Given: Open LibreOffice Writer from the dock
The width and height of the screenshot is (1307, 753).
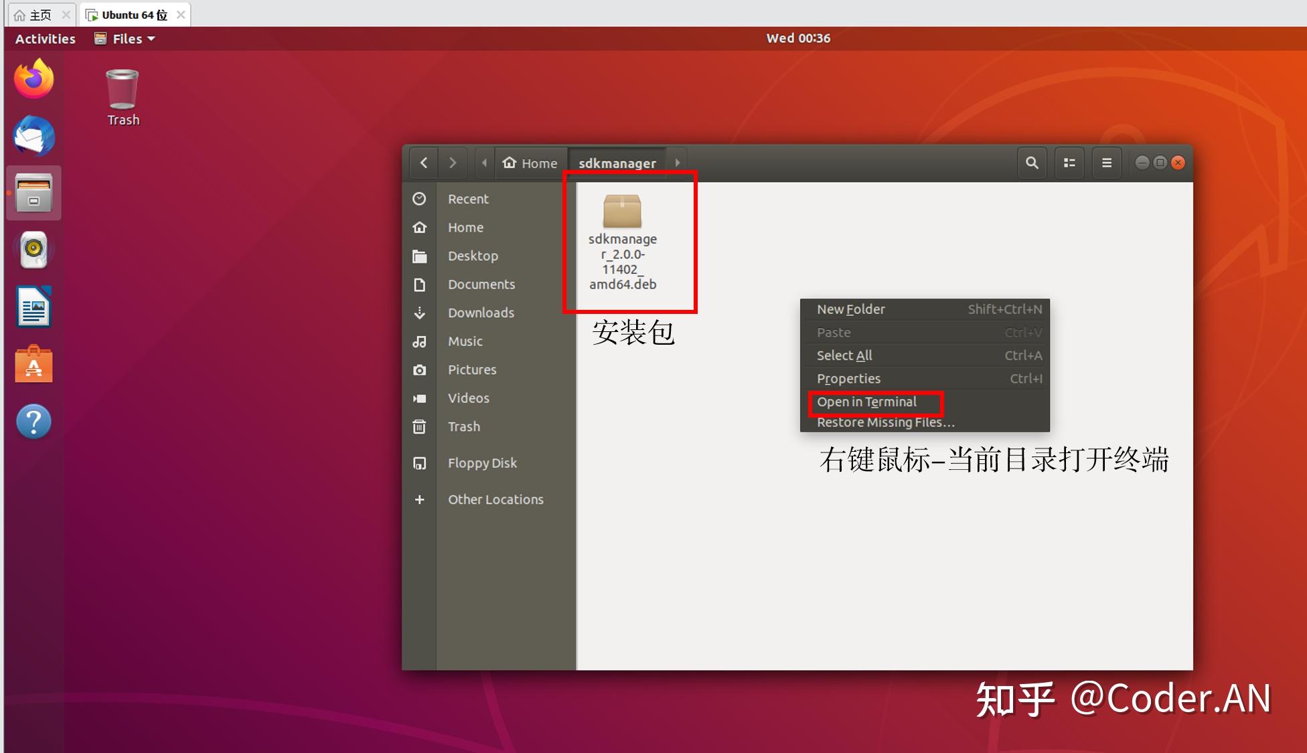Looking at the screenshot, I should tap(33, 307).
